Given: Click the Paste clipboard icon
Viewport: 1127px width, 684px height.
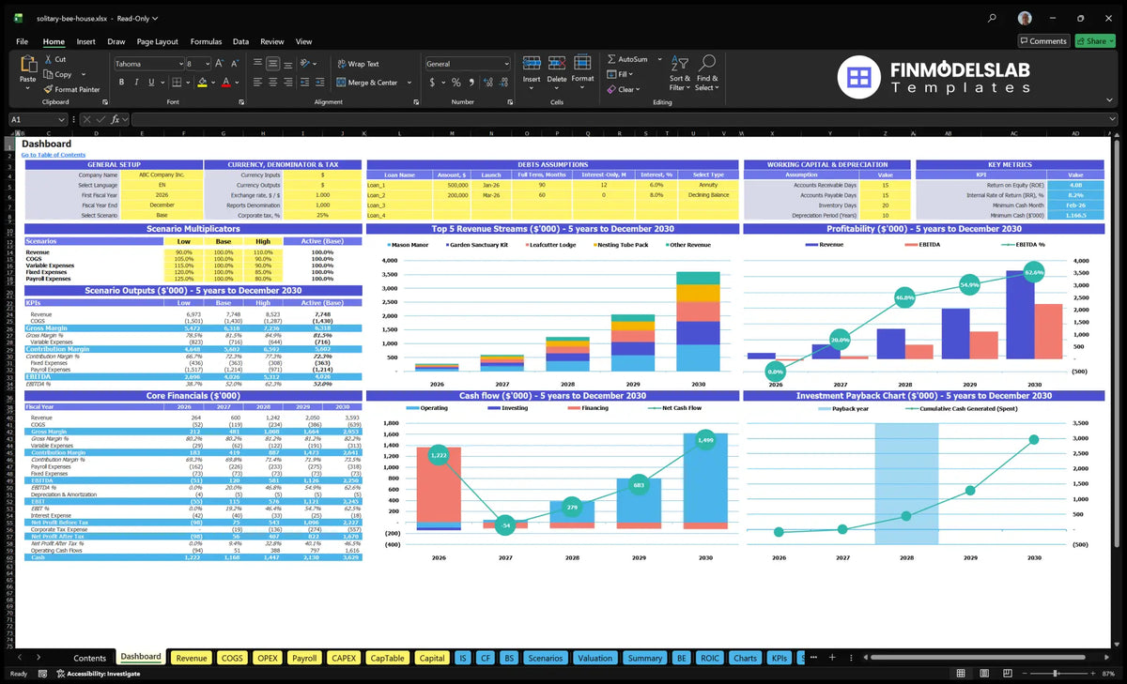Looking at the screenshot, I should 27,64.
